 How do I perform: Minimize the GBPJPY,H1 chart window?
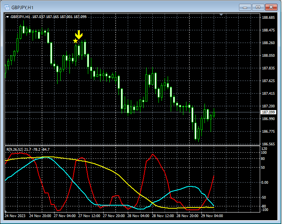coord(245,7)
